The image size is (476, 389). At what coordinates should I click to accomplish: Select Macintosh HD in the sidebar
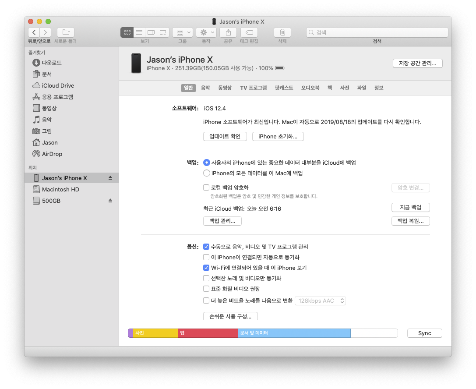pyautogui.click(x=72, y=190)
